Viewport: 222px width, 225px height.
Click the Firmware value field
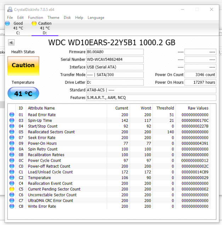pyautogui.click(x=115, y=52)
